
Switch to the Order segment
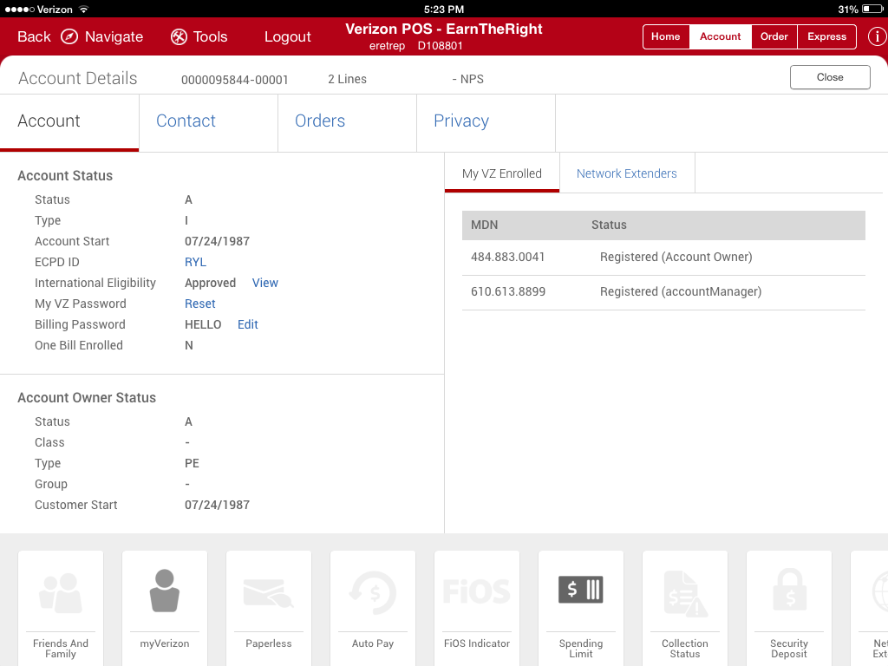click(x=774, y=36)
